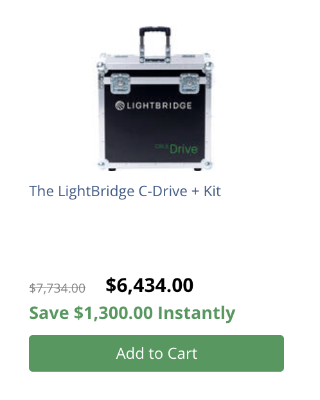
Task: Click the left butterfly latch on case
Action: click(120, 83)
